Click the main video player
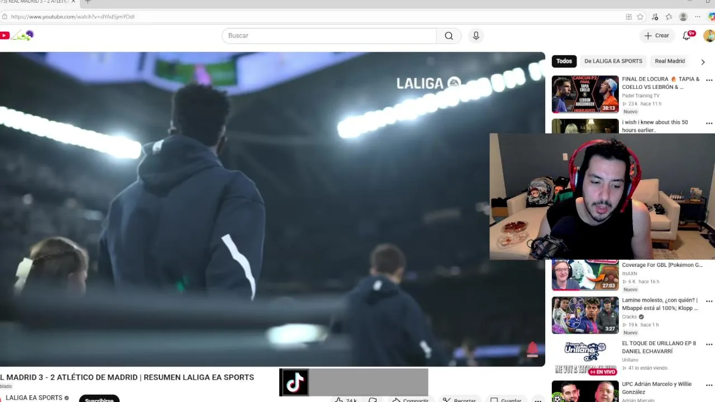Viewport: 715px width, 402px height. tap(273, 209)
